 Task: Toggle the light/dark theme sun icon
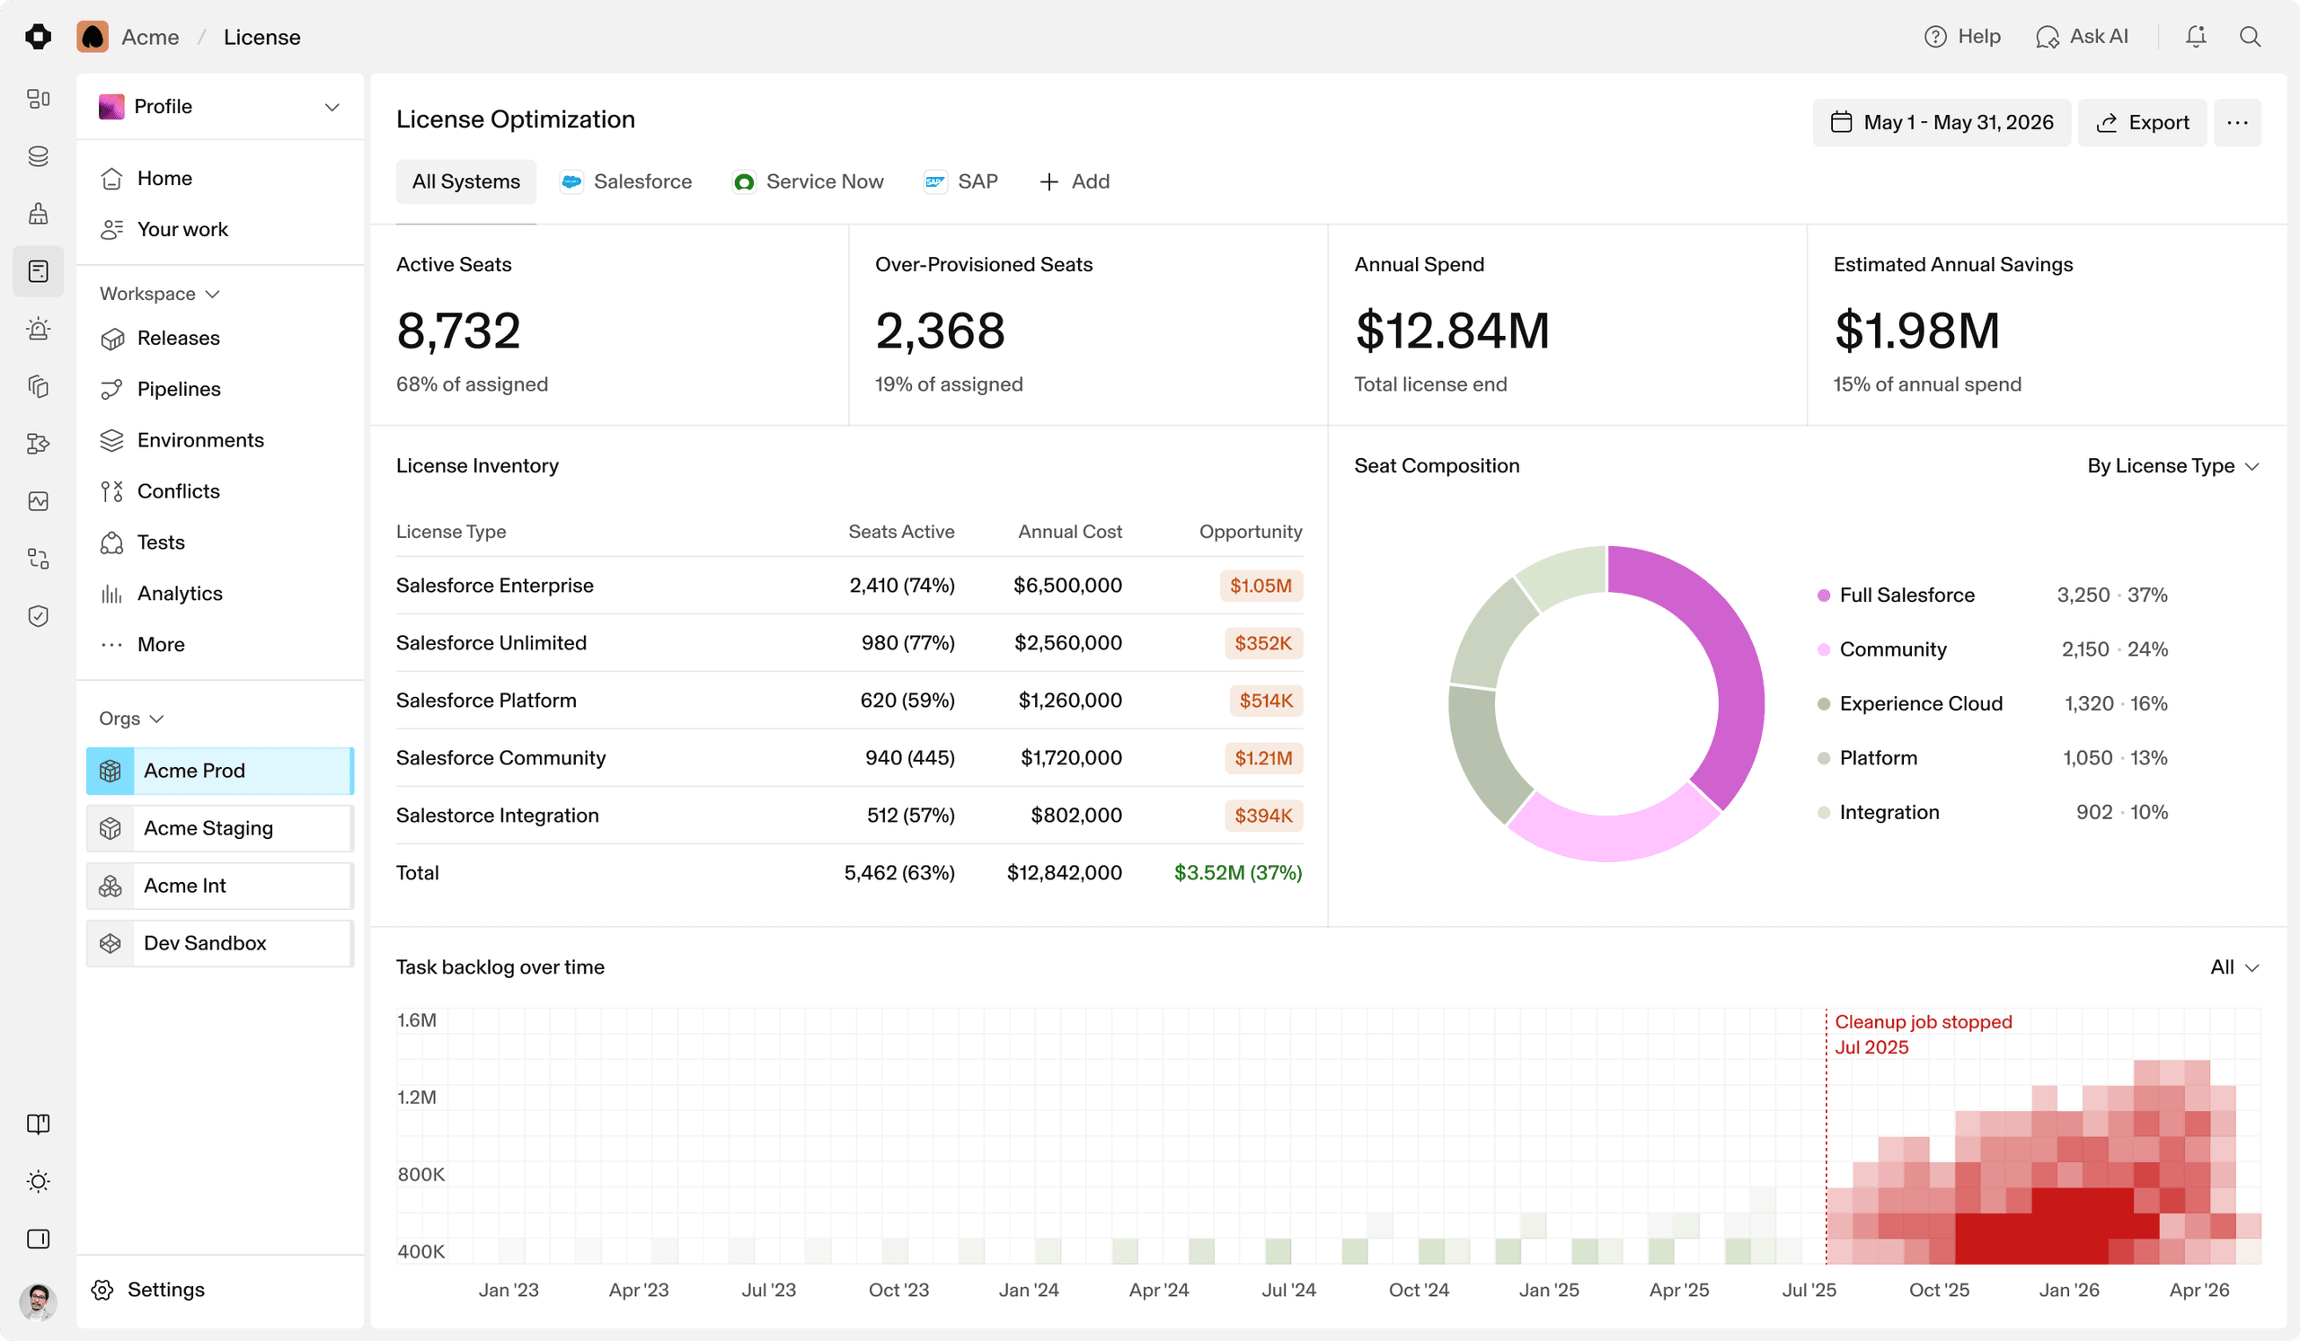[x=39, y=1181]
